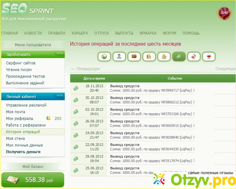Click the shopping bag filter icon
The height and width of the screenshot is (189, 236).
point(149,57)
